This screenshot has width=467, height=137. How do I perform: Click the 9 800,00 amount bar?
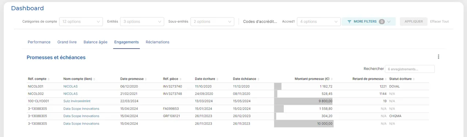[304, 101]
